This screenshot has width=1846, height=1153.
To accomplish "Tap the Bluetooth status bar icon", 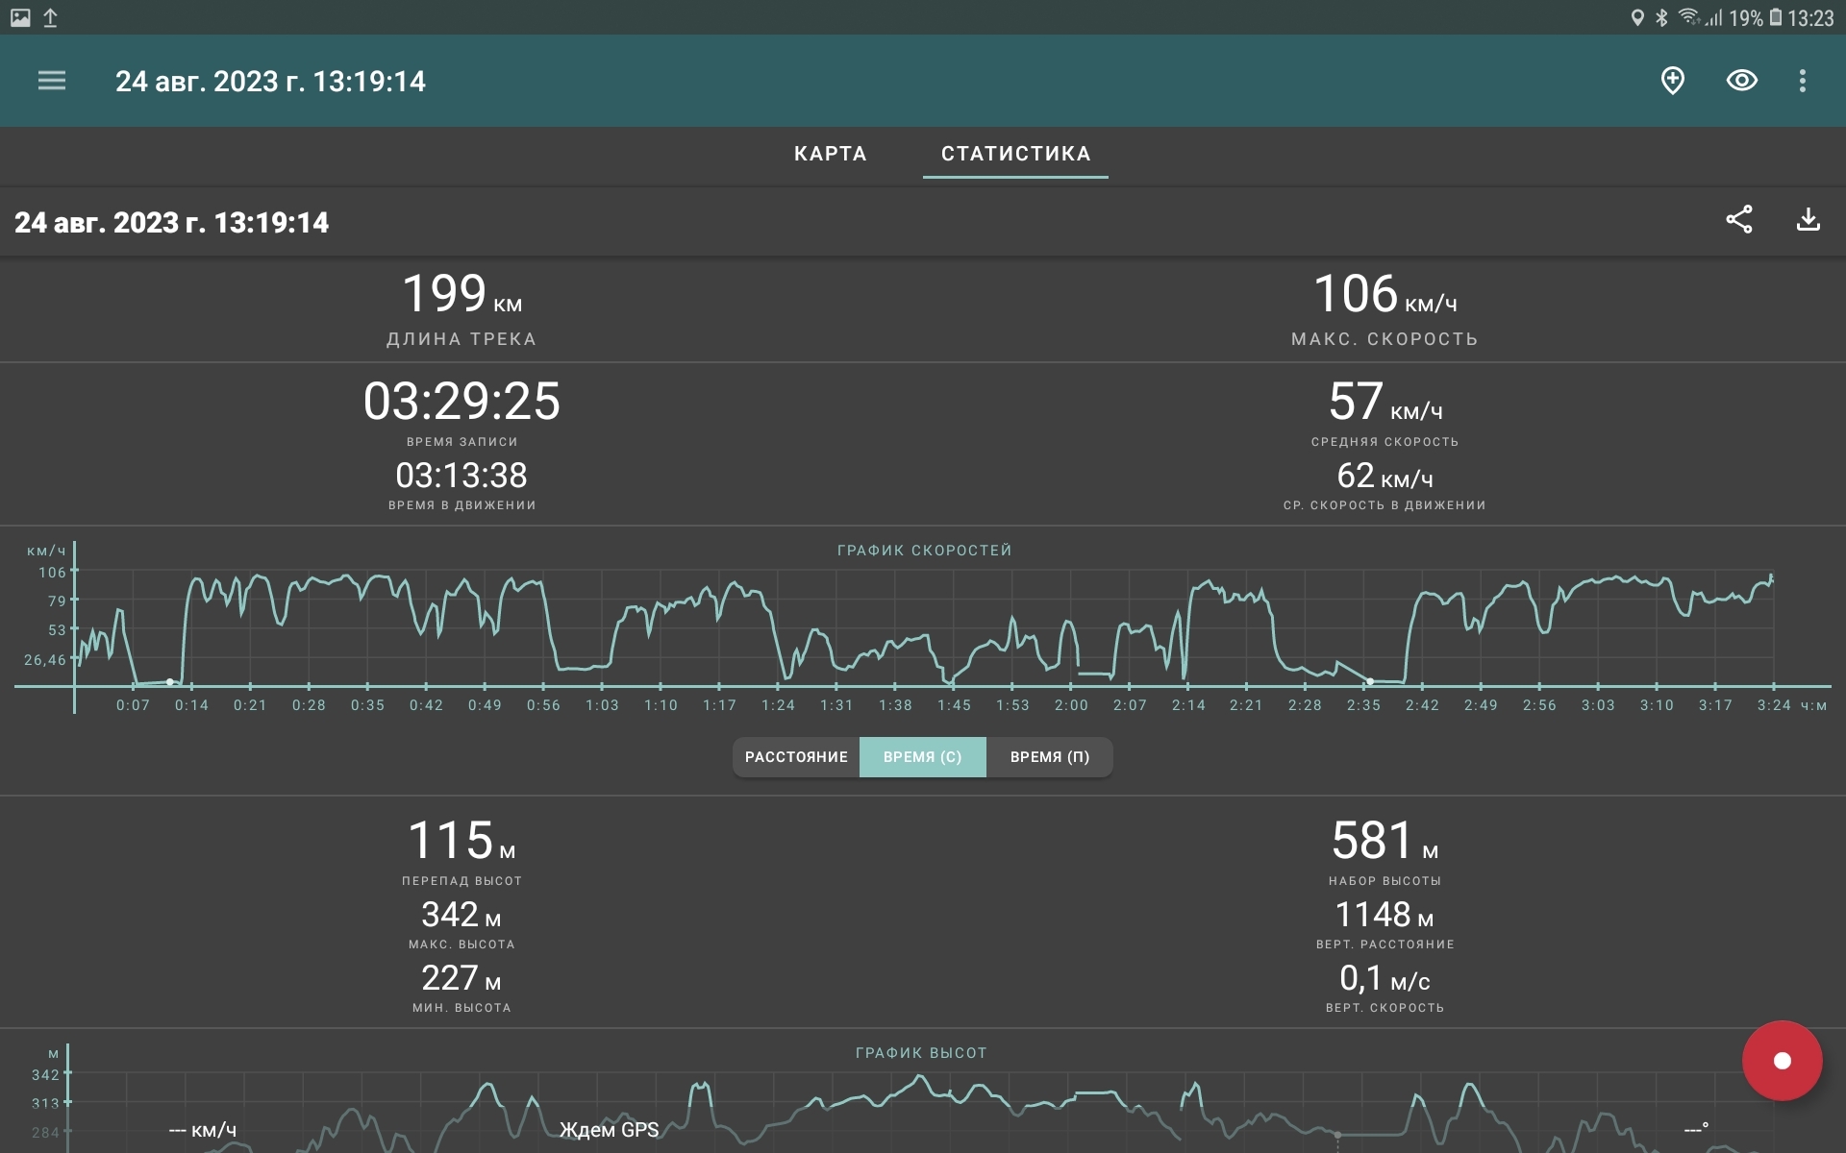I will 1661,17.
